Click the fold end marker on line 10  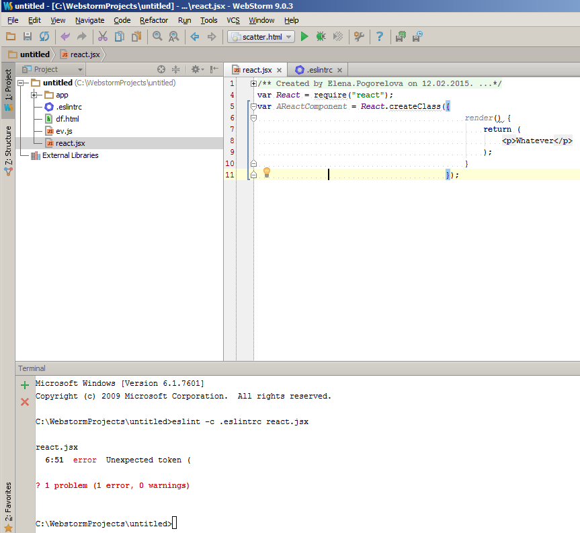point(253,163)
